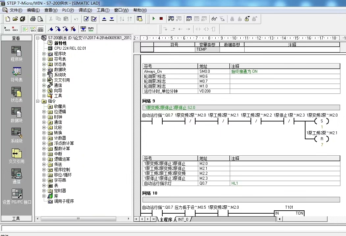Viewport: 346px width, 236px height.
Task: Open Data Block in the View bar
Action: tap(16, 115)
